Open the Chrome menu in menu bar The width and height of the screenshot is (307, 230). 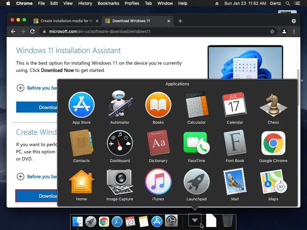pos(24,3)
